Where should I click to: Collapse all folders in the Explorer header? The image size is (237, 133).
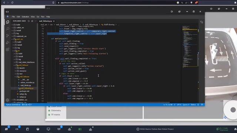[x=32, y=21]
